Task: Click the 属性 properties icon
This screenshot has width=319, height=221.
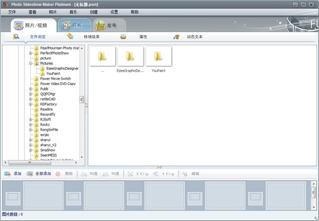Action: pyautogui.click(x=123, y=37)
